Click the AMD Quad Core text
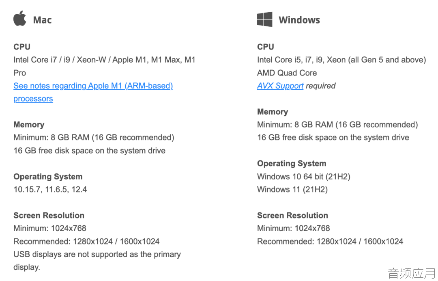This screenshot has width=438, height=281. click(x=287, y=73)
